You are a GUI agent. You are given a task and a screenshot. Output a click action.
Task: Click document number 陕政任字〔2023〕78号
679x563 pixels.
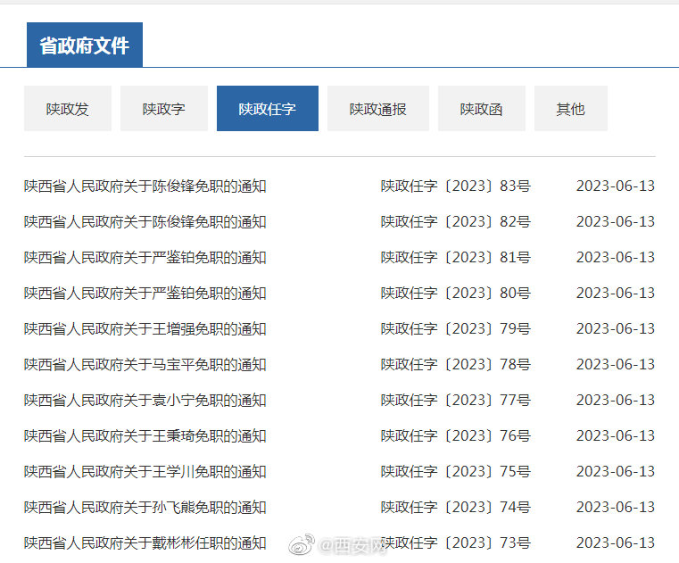pos(456,365)
